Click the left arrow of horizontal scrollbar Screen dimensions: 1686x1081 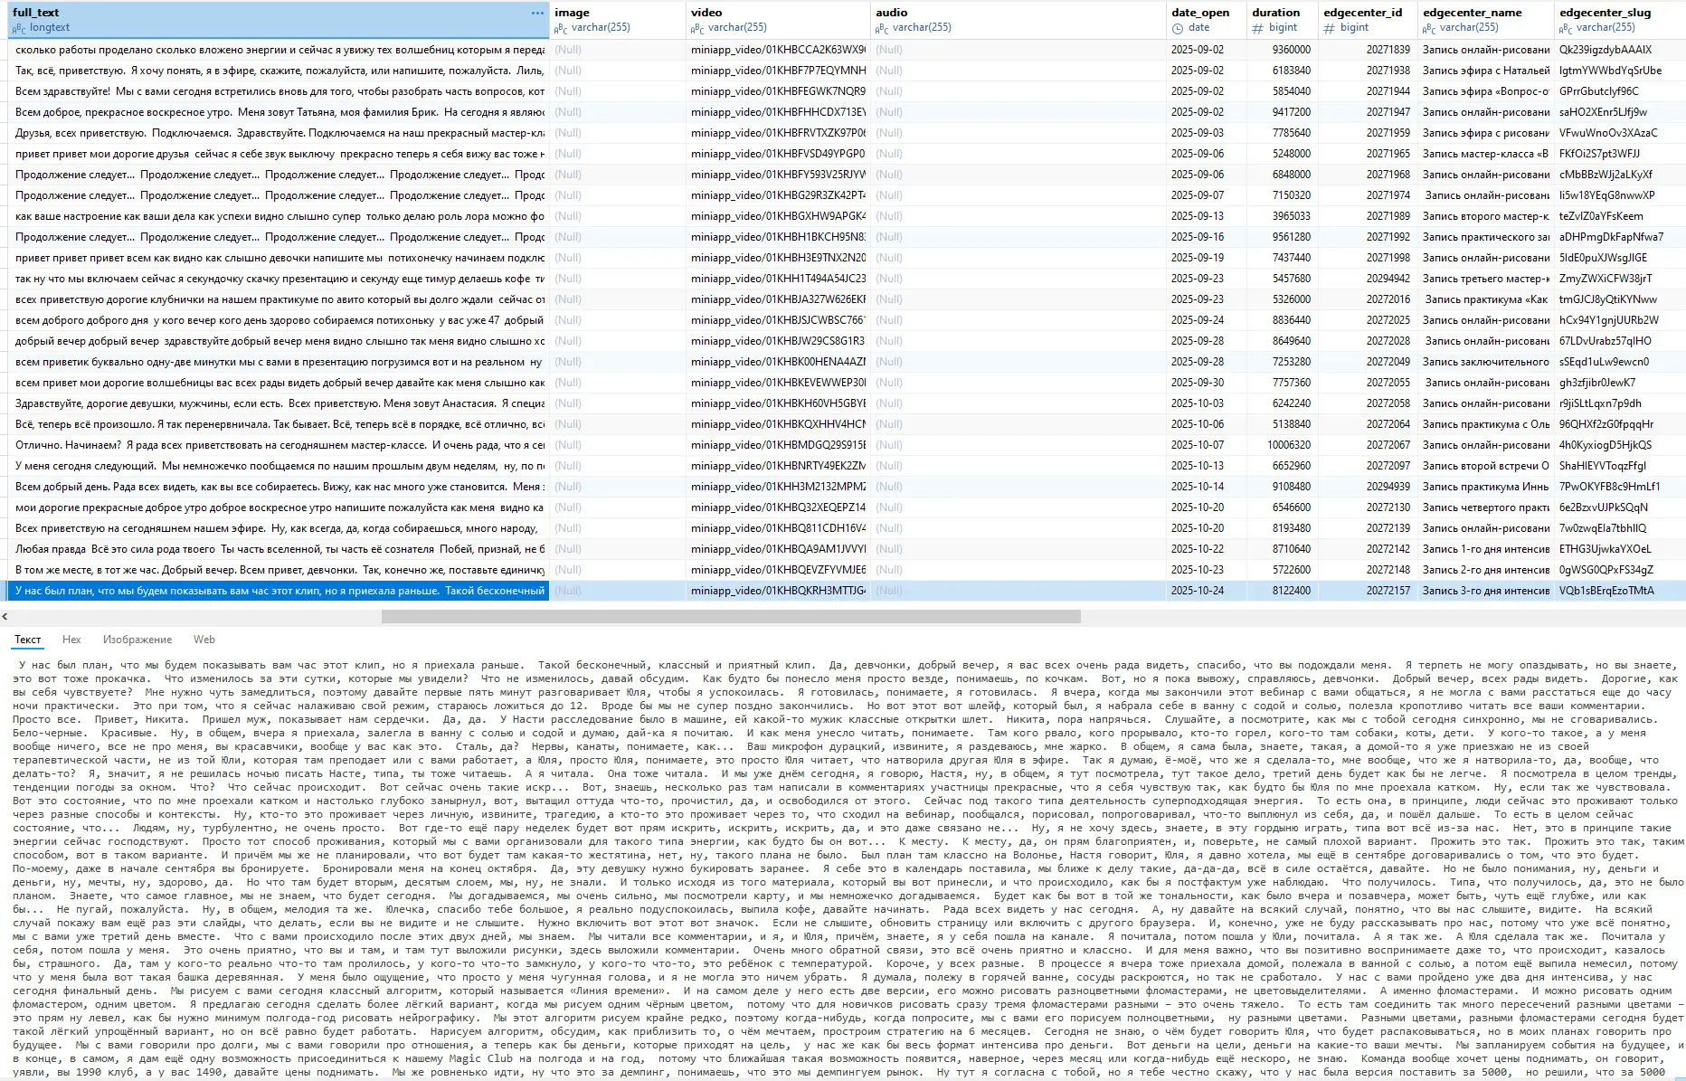tap(5, 617)
